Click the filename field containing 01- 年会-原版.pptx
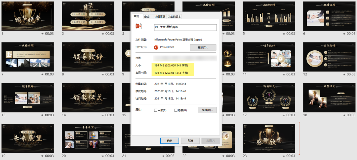 coord(185,27)
